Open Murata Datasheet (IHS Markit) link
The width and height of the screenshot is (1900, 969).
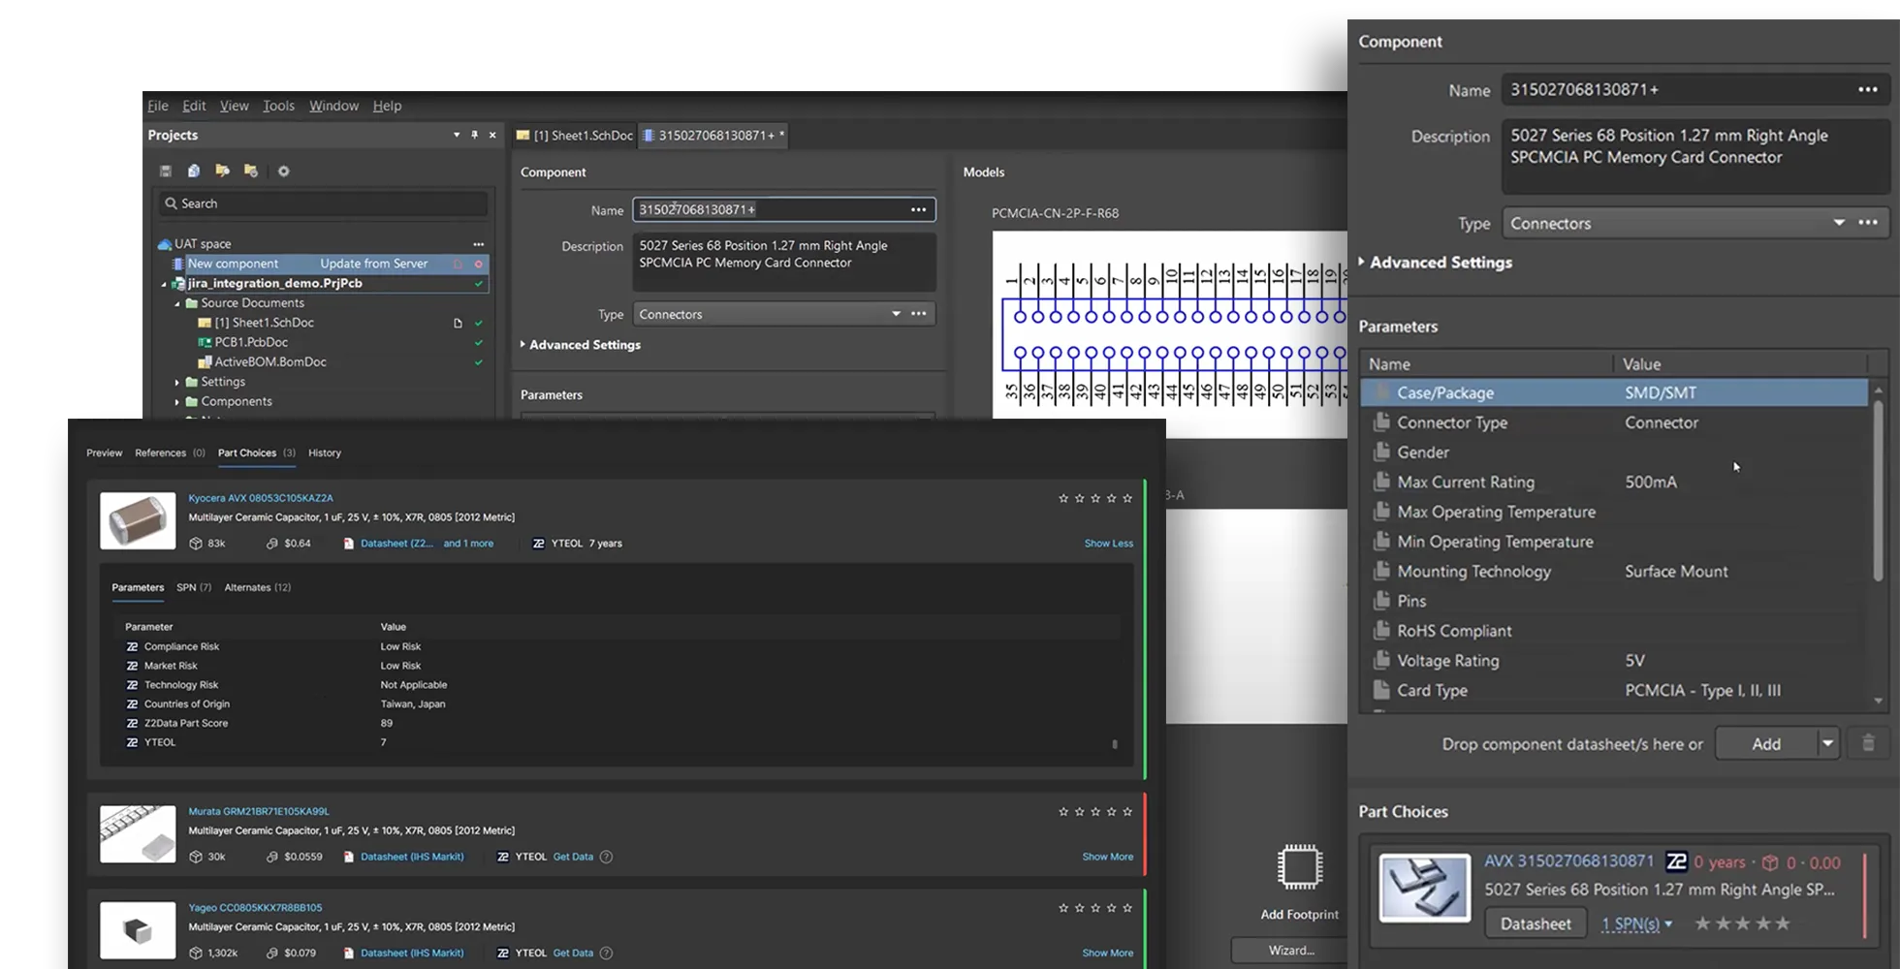pos(412,857)
